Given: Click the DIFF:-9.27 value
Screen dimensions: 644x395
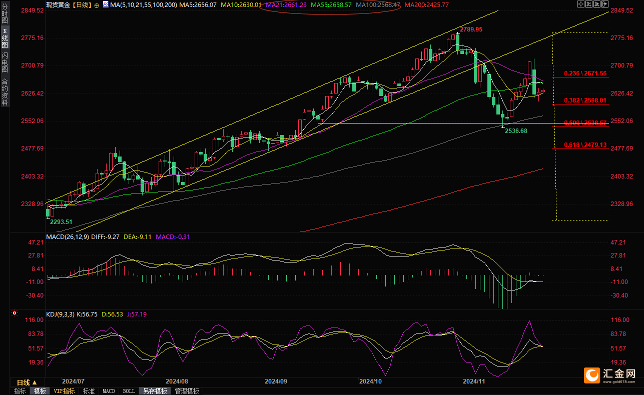Looking at the screenshot, I should point(106,236).
